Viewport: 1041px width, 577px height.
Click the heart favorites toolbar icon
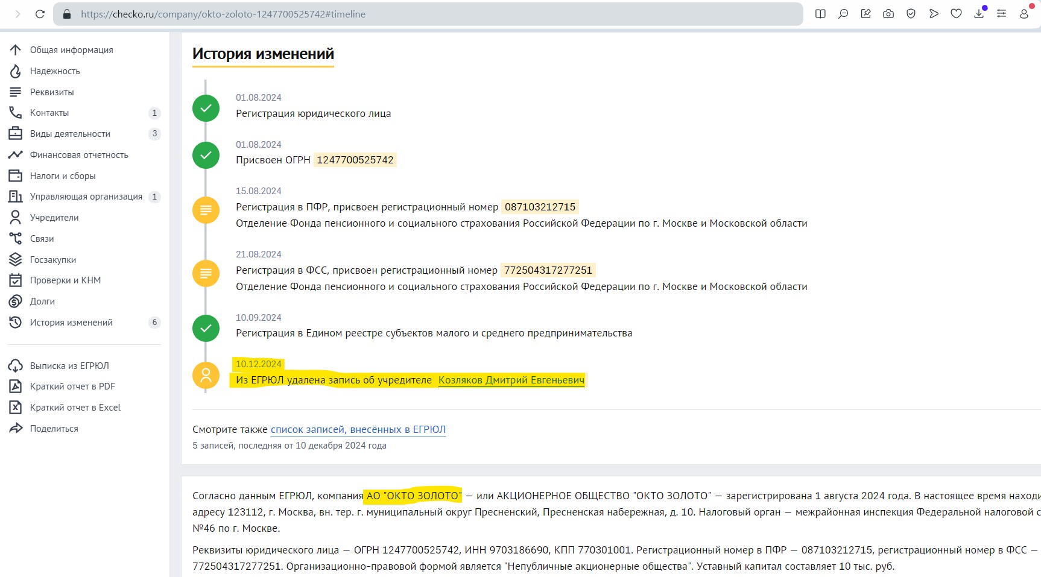pyautogui.click(x=956, y=14)
